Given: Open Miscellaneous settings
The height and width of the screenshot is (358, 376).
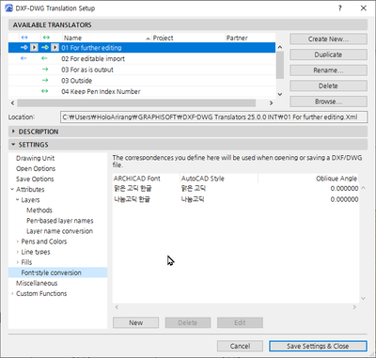Looking at the screenshot, I should click(37, 283).
